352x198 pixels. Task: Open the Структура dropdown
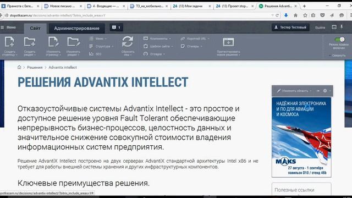tap(101, 46)
